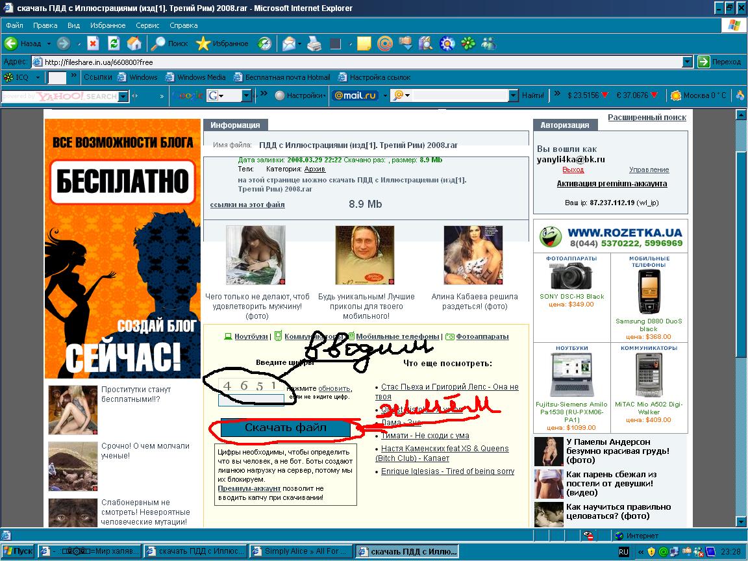Click the Research book-and-magnifier icon

click(x=425, y=44)
